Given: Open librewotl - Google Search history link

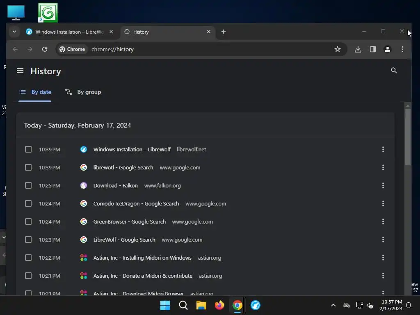Looking at the screenshot, I should [x=123, y=167].
